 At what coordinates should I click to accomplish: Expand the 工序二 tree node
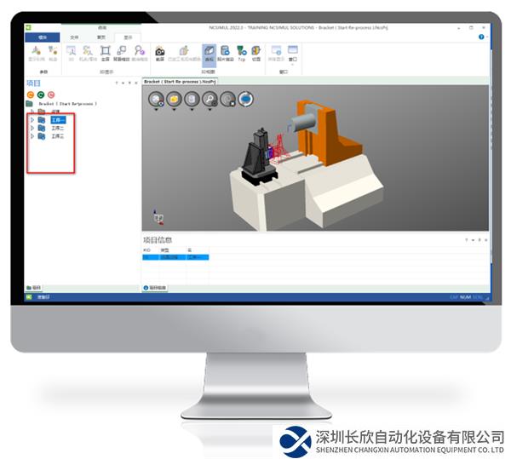(32, 128)
